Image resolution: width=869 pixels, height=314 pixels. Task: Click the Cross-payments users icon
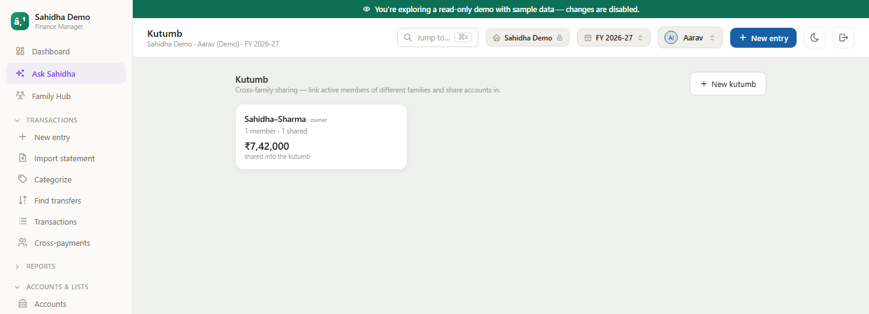click(22, 243)
